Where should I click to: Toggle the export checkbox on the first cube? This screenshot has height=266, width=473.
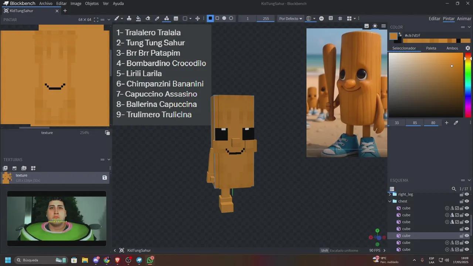[457, 208]
